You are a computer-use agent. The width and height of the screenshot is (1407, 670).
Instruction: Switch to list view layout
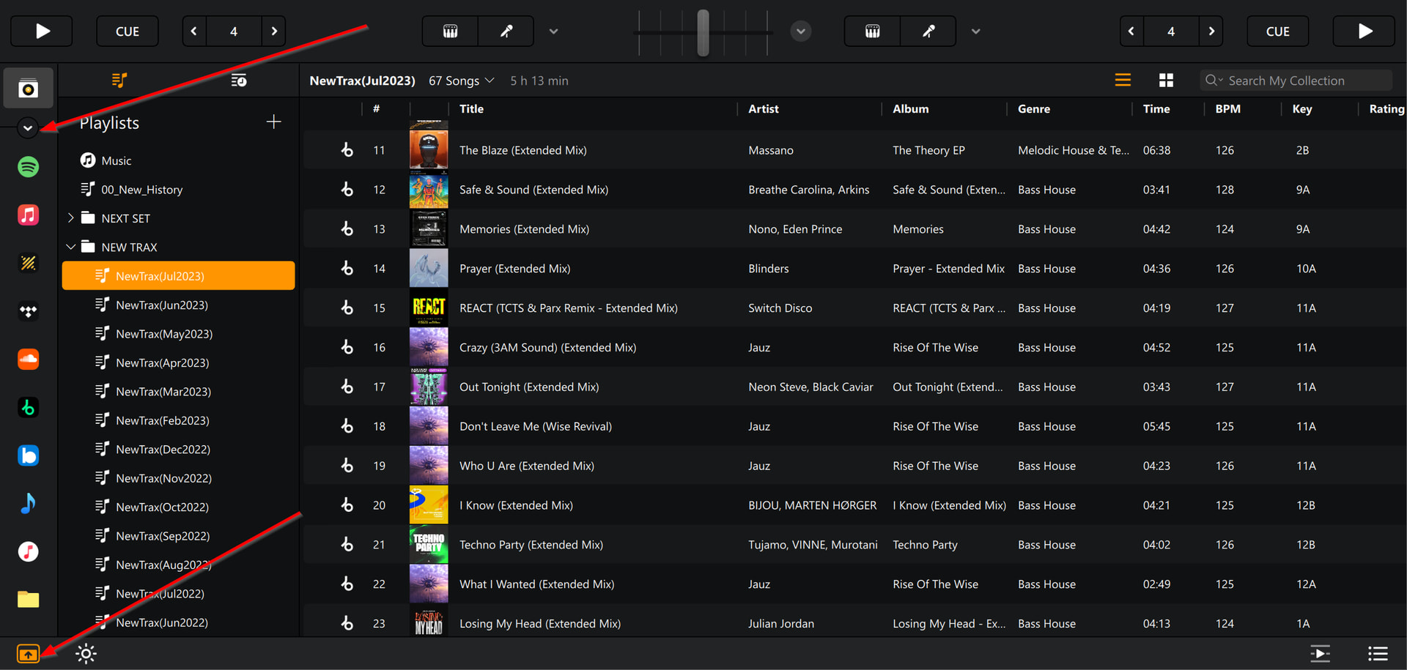[1123, 81]
